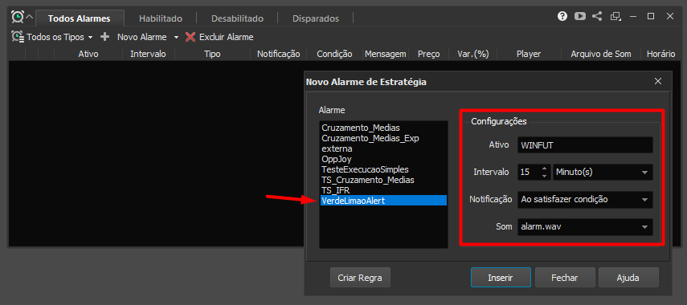Expand Novo Alarme dropdown arrow
Viewport: 687px width, 305px height.
(176, 37)
